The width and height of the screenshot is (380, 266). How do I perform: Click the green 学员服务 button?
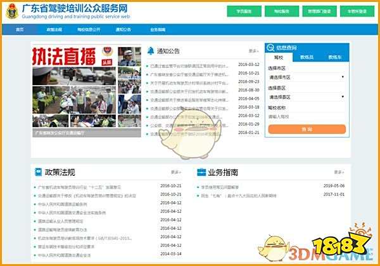tap(244, 11)
